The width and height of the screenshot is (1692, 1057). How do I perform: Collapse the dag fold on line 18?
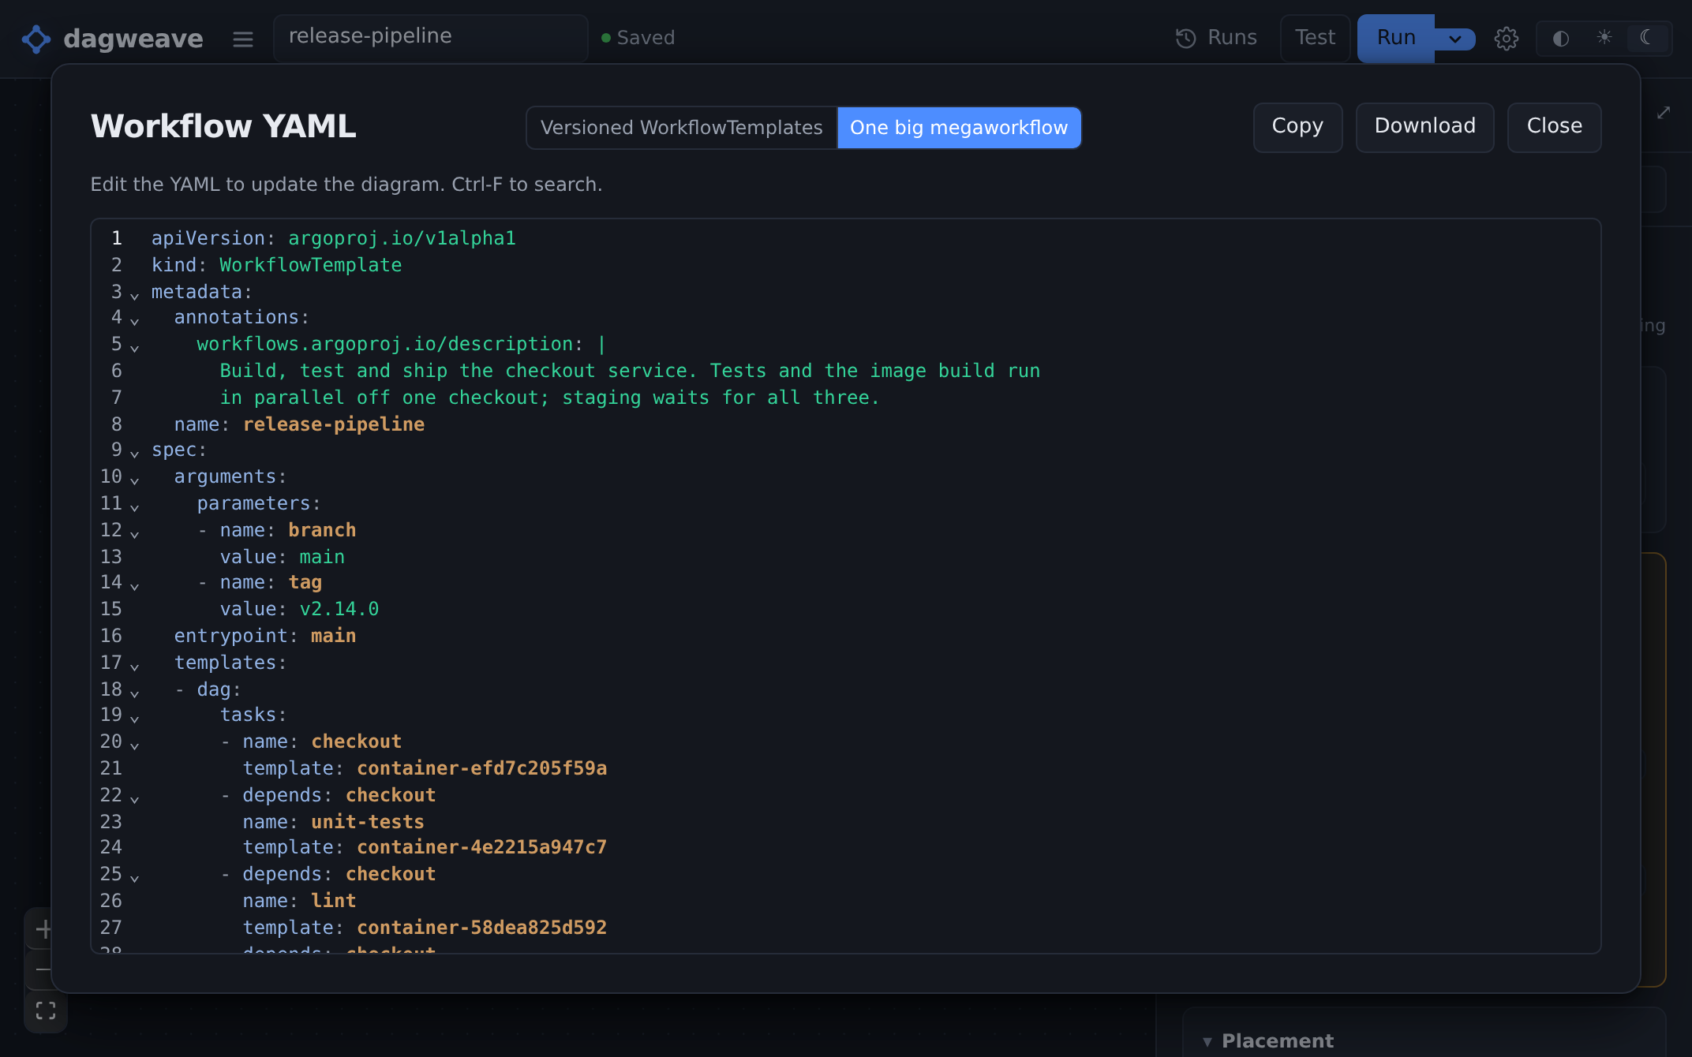[134, 693]
